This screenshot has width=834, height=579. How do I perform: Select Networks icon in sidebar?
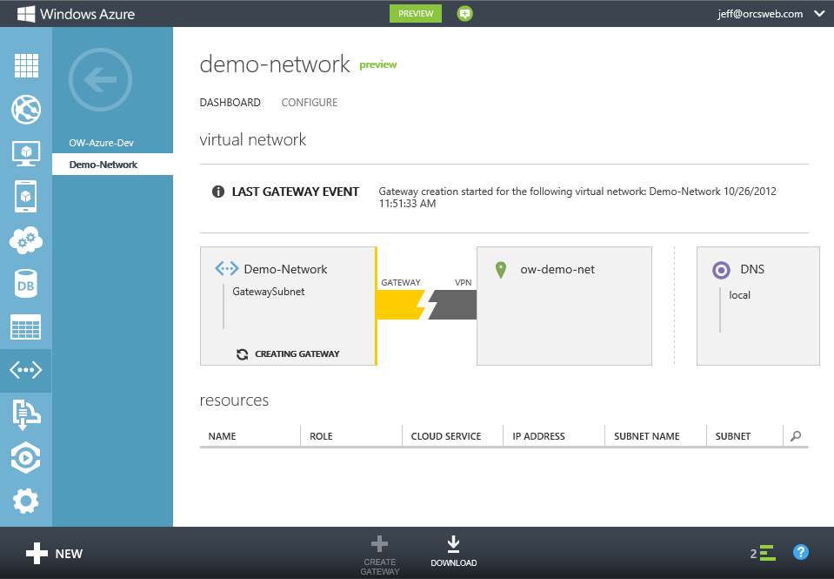(26, 370)
